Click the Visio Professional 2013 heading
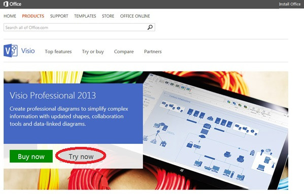The width and height of the screenshot is (304, 194). coord(53,95)
